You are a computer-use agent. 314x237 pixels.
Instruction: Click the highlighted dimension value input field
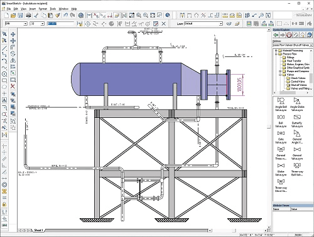tap(60, 24)
